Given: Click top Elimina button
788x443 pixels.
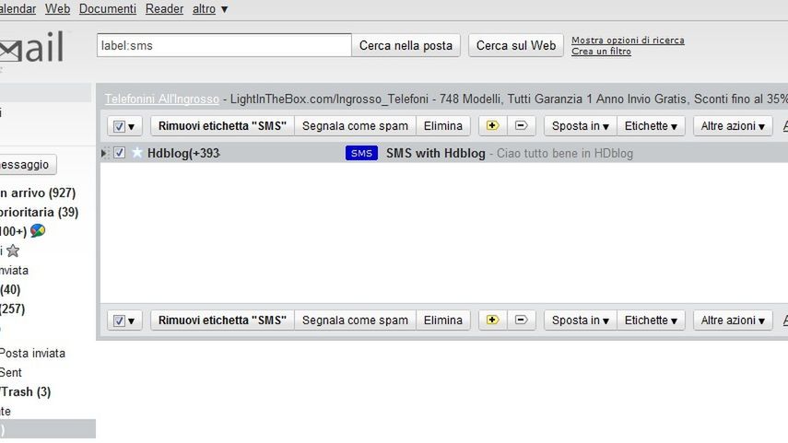Looking at the screenshot, I should point(442,126).
